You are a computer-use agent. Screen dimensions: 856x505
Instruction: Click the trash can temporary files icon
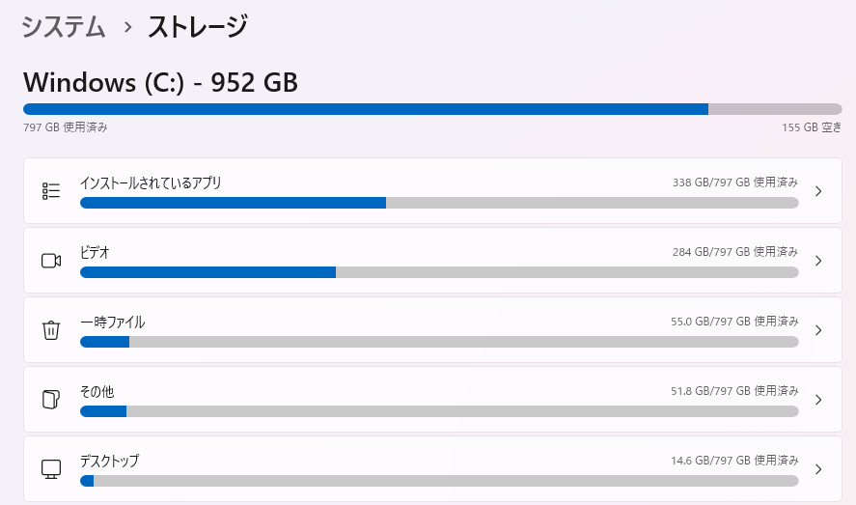pyautogui.click(x=51, y=330)
